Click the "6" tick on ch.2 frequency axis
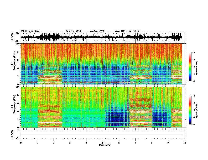208x160 pixels. coord(18,103)
